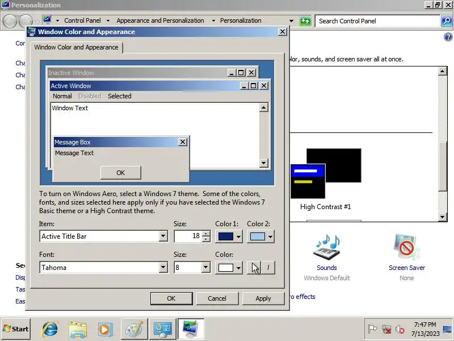The width and height of the screenshot is (454, 341).
Task: Close the Window Color and Appearance dialog
Action: tap(282, 32)
